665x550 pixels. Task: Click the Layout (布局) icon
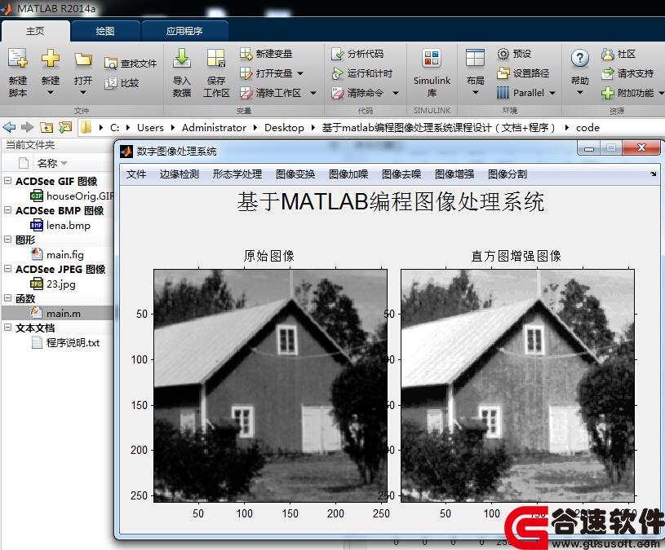(475, 59)
